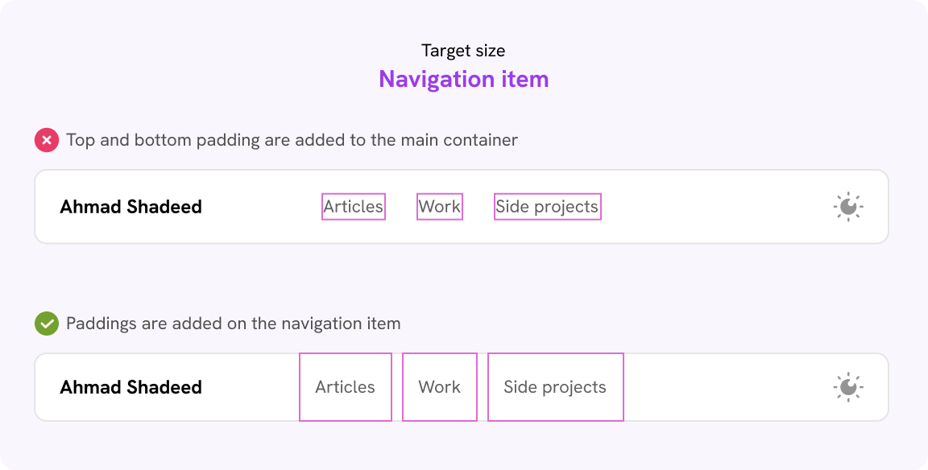Toggle theme using the moon icon of the first navbar

coord(848,206)
